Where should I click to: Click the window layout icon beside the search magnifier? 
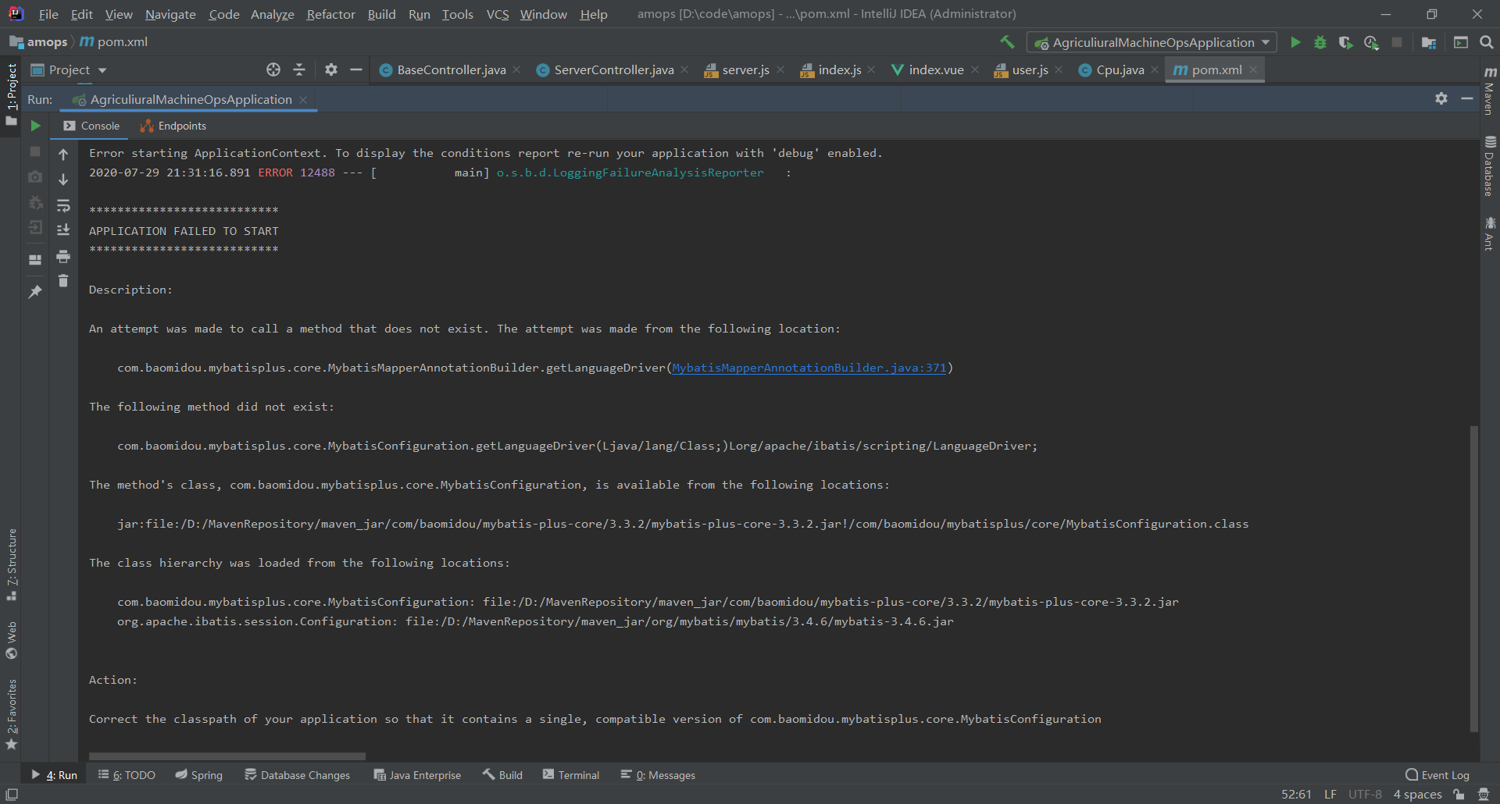(1460, 42)
